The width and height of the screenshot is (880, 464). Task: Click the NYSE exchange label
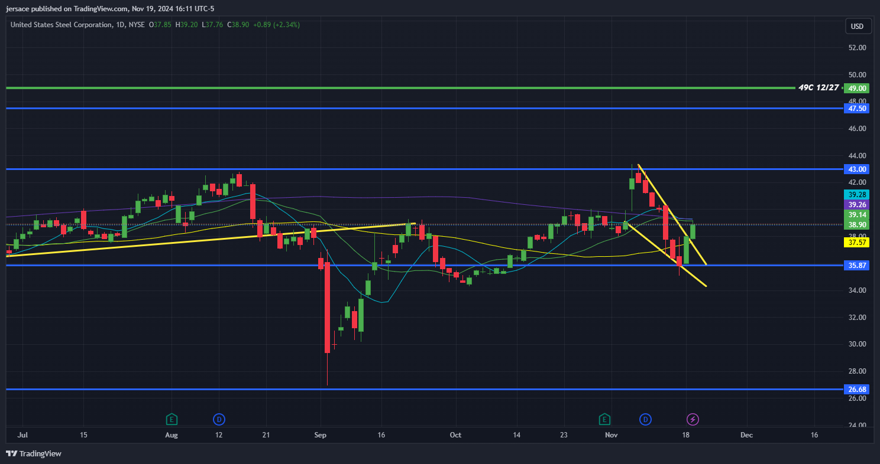point(137,25)
